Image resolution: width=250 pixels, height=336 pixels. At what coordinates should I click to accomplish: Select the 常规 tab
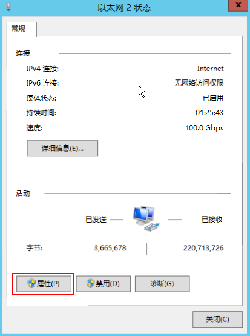[19, 29]
